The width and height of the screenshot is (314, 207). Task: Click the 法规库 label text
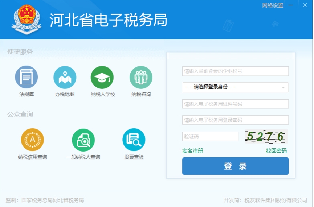click(x=26, y=94)
